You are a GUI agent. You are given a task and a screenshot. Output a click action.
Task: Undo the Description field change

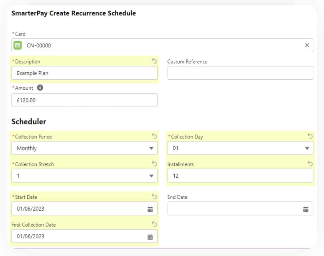click(154, 61)
